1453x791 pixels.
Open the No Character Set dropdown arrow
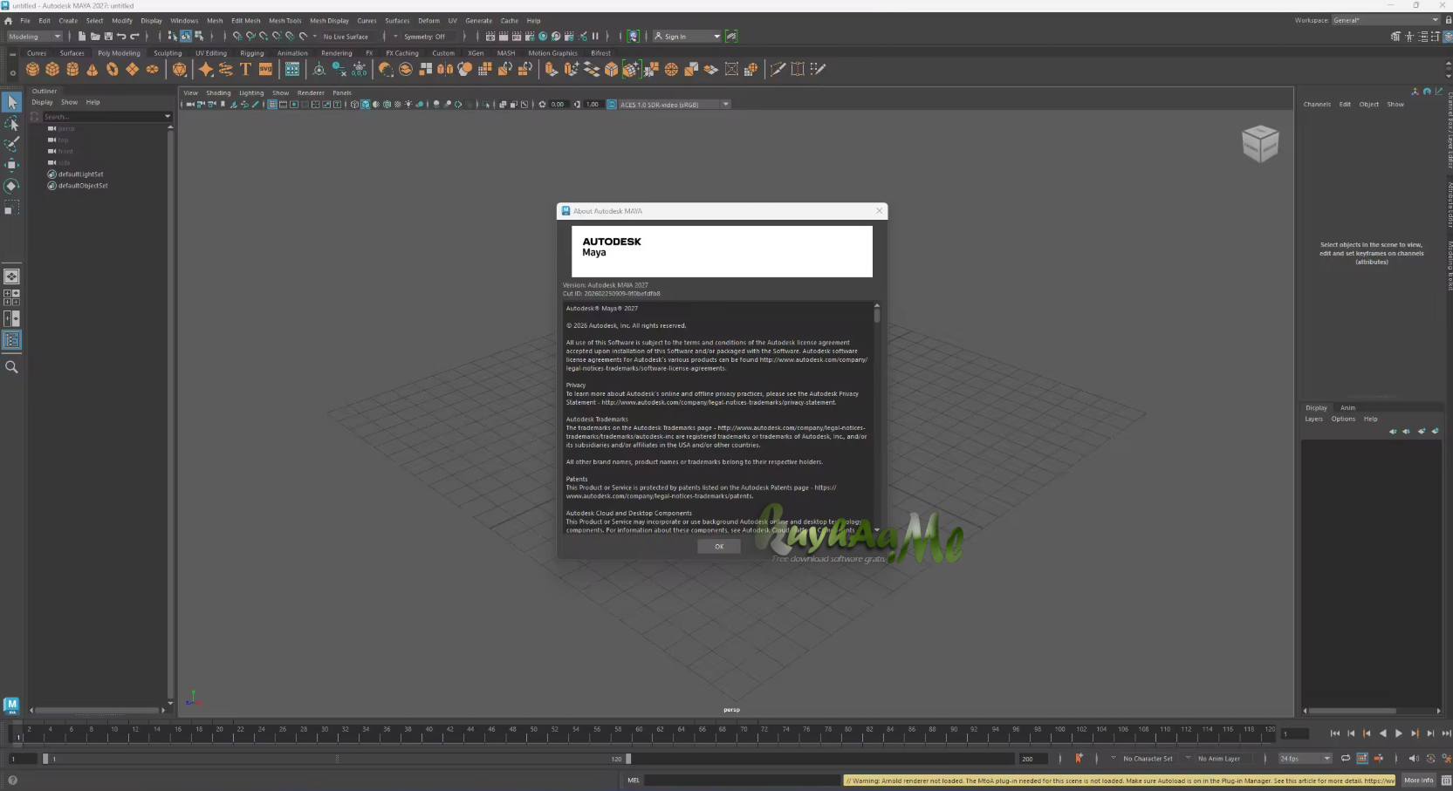tap(1114, 759)
